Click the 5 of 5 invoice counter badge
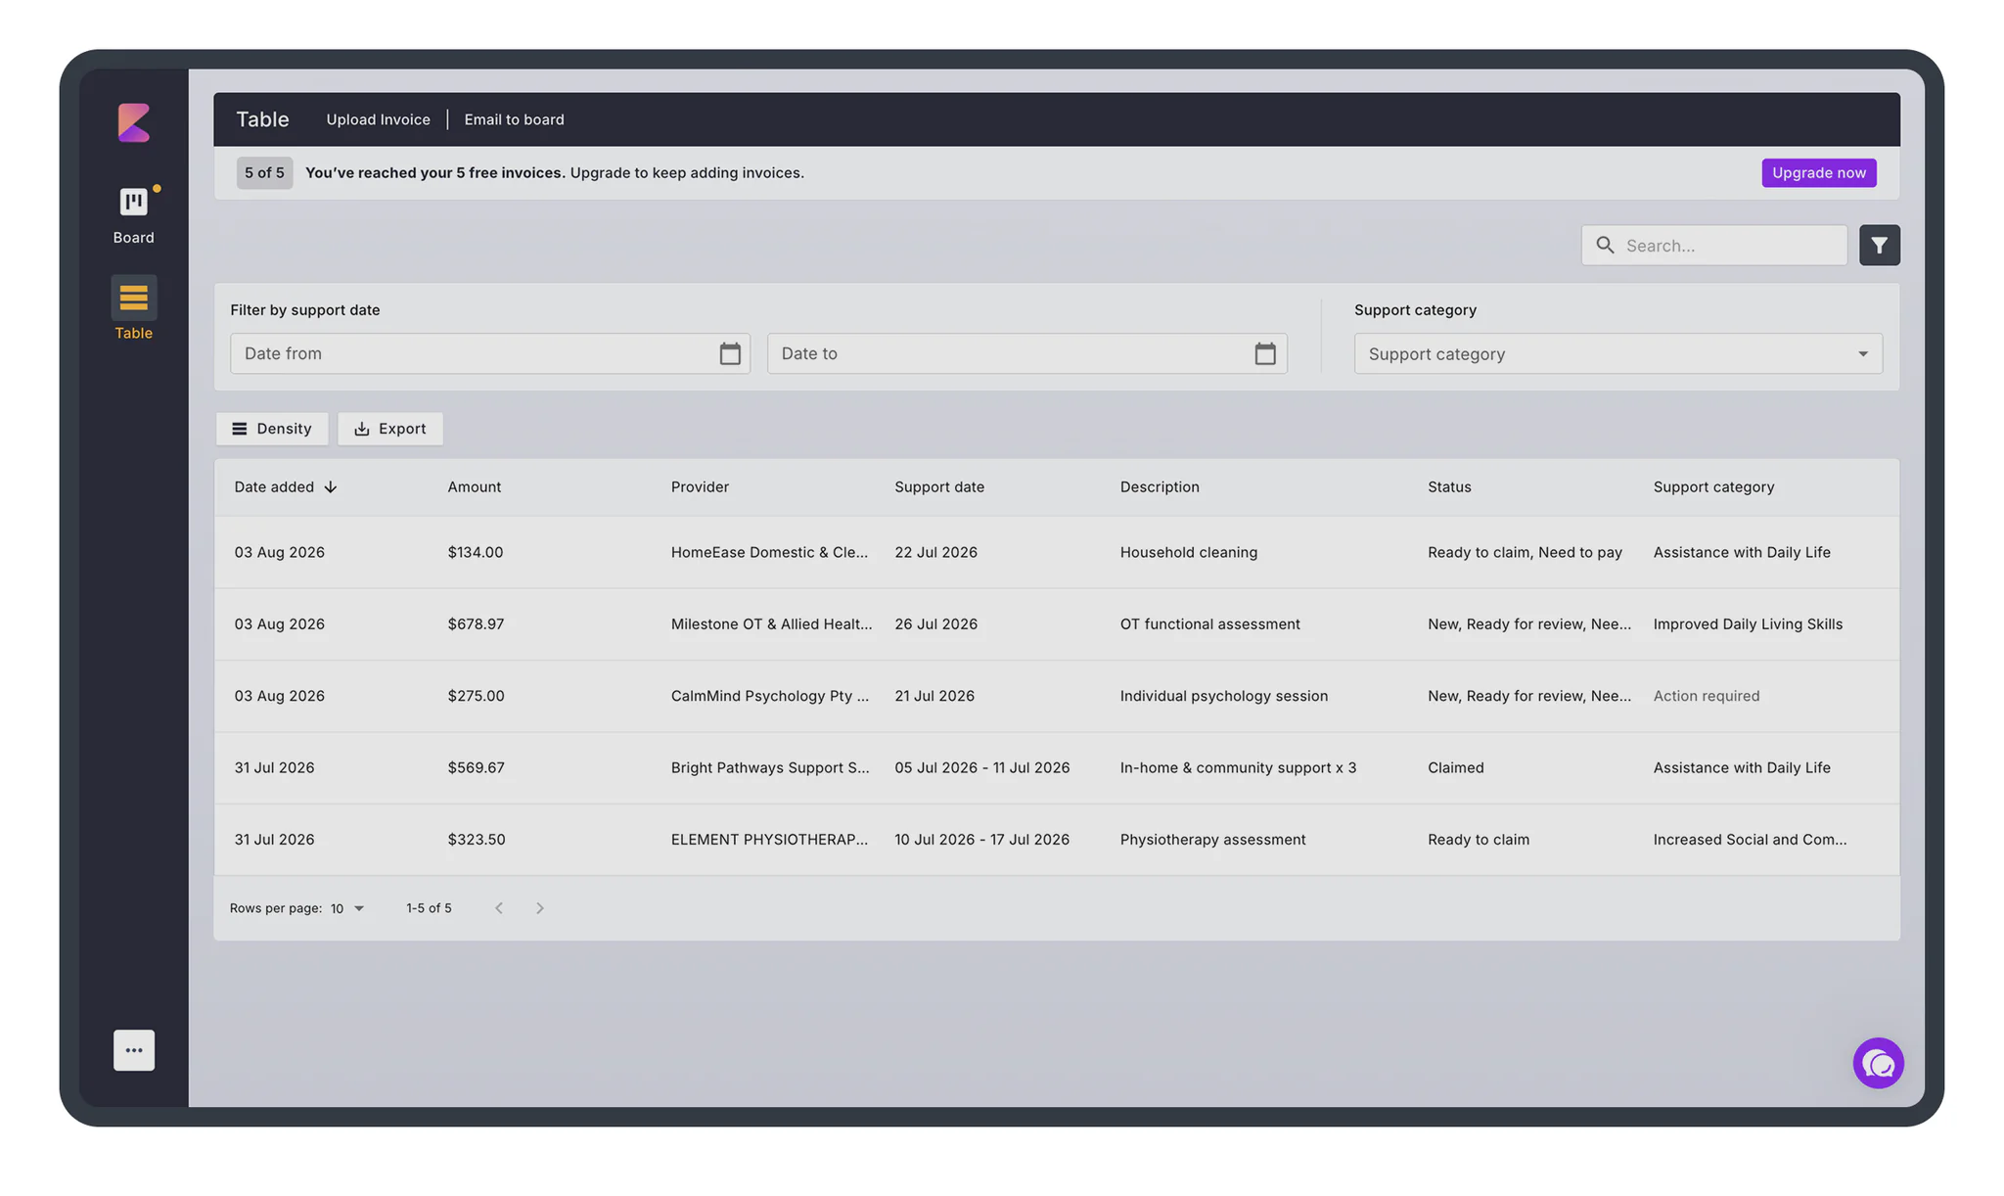The image size is (2004, 1196). pyautogui.click(x=264, y=173)
